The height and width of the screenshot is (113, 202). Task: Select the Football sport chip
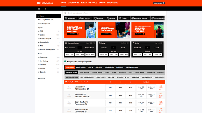coord(99,18)
